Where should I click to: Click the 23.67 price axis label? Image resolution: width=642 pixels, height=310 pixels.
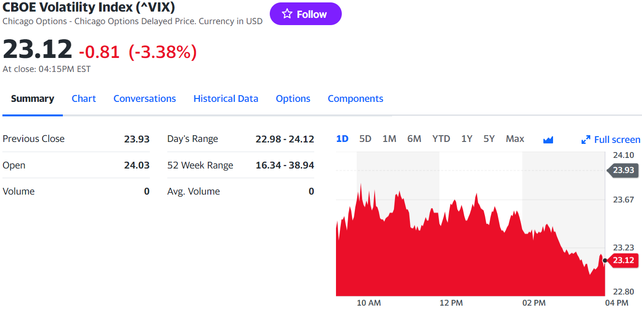point(623,199)
